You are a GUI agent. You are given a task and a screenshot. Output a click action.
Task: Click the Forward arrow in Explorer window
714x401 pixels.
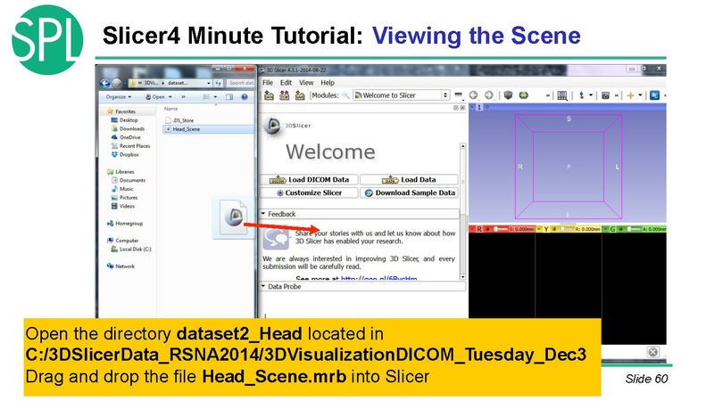coord(117,83)
